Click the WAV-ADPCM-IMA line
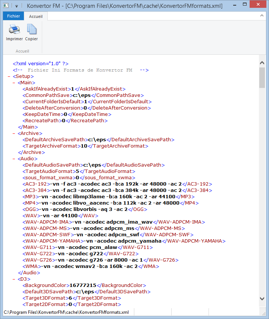This screenshot has height=319, width=269. (114, 222)
